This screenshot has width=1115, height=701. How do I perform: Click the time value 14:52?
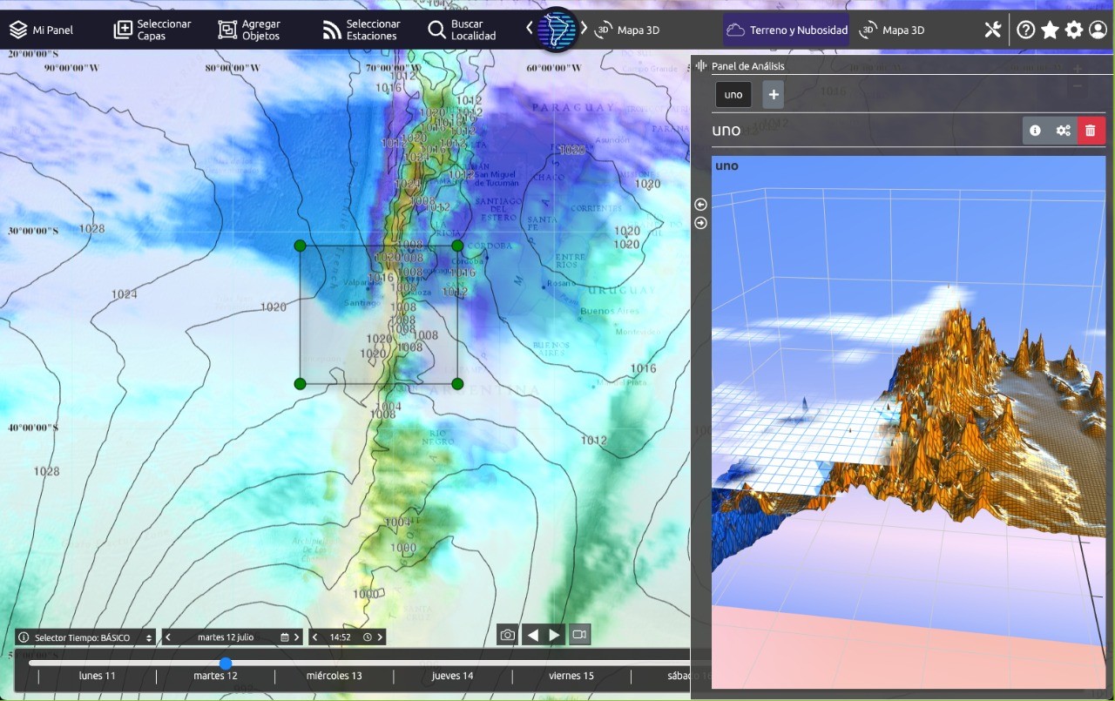click(340, 637)
